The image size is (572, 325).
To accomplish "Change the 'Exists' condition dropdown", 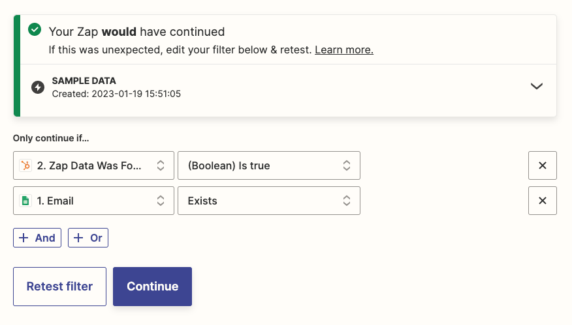I will (x=268, y=201).
